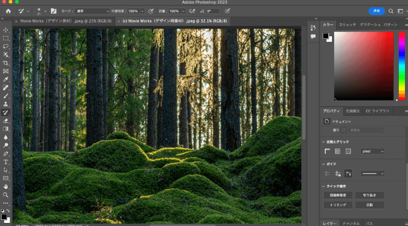Open the モード blend mode dropdown

pyautogui.click(x=92, y=11)
